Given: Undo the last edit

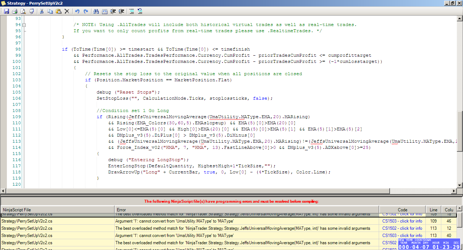Looking at the screenshot, I should point(77,11).
